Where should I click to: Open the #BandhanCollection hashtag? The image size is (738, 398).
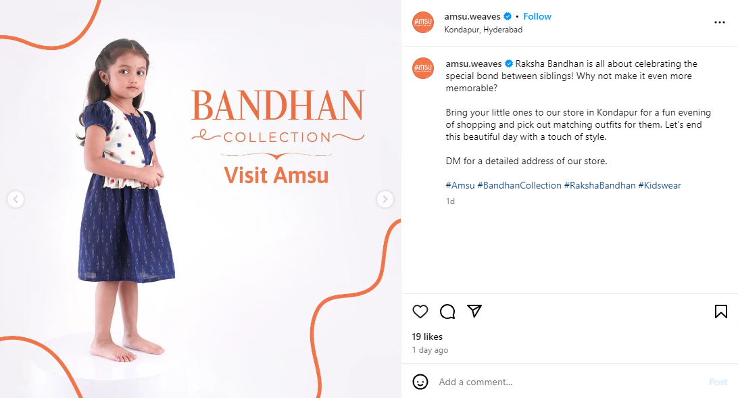coord(519,185)
